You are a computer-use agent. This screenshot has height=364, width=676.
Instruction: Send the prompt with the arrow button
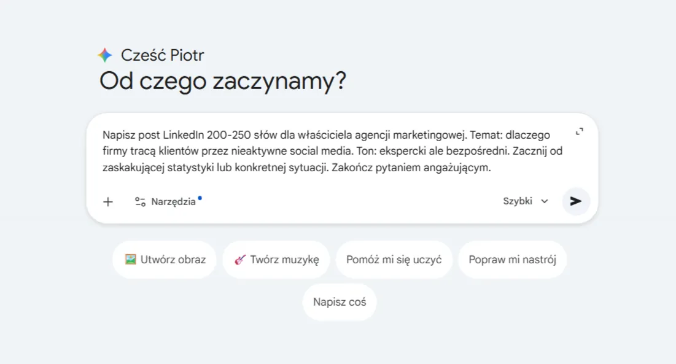tap(576, 201)
